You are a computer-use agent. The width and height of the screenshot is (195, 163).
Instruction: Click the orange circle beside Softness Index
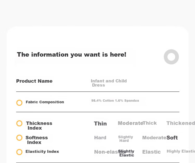pos(19,138)
